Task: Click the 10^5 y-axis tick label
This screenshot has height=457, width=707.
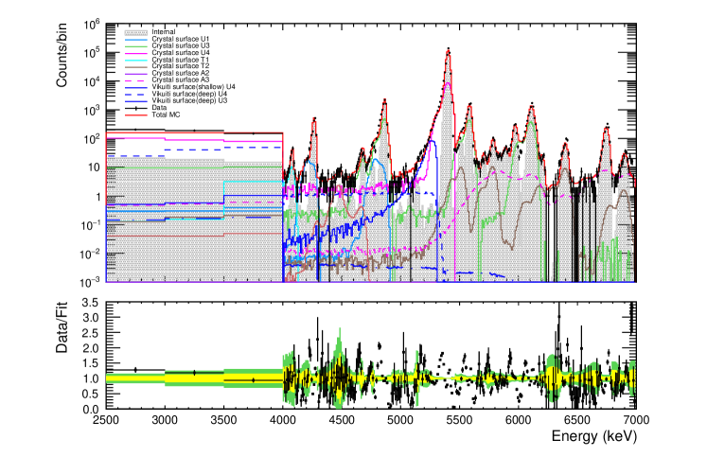Action: (x=92, y=54)
